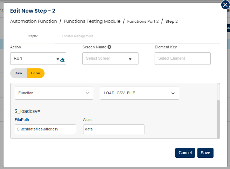Open the Locator Management tab
This screenshot has width=230, height=169.
pos(77,36)
